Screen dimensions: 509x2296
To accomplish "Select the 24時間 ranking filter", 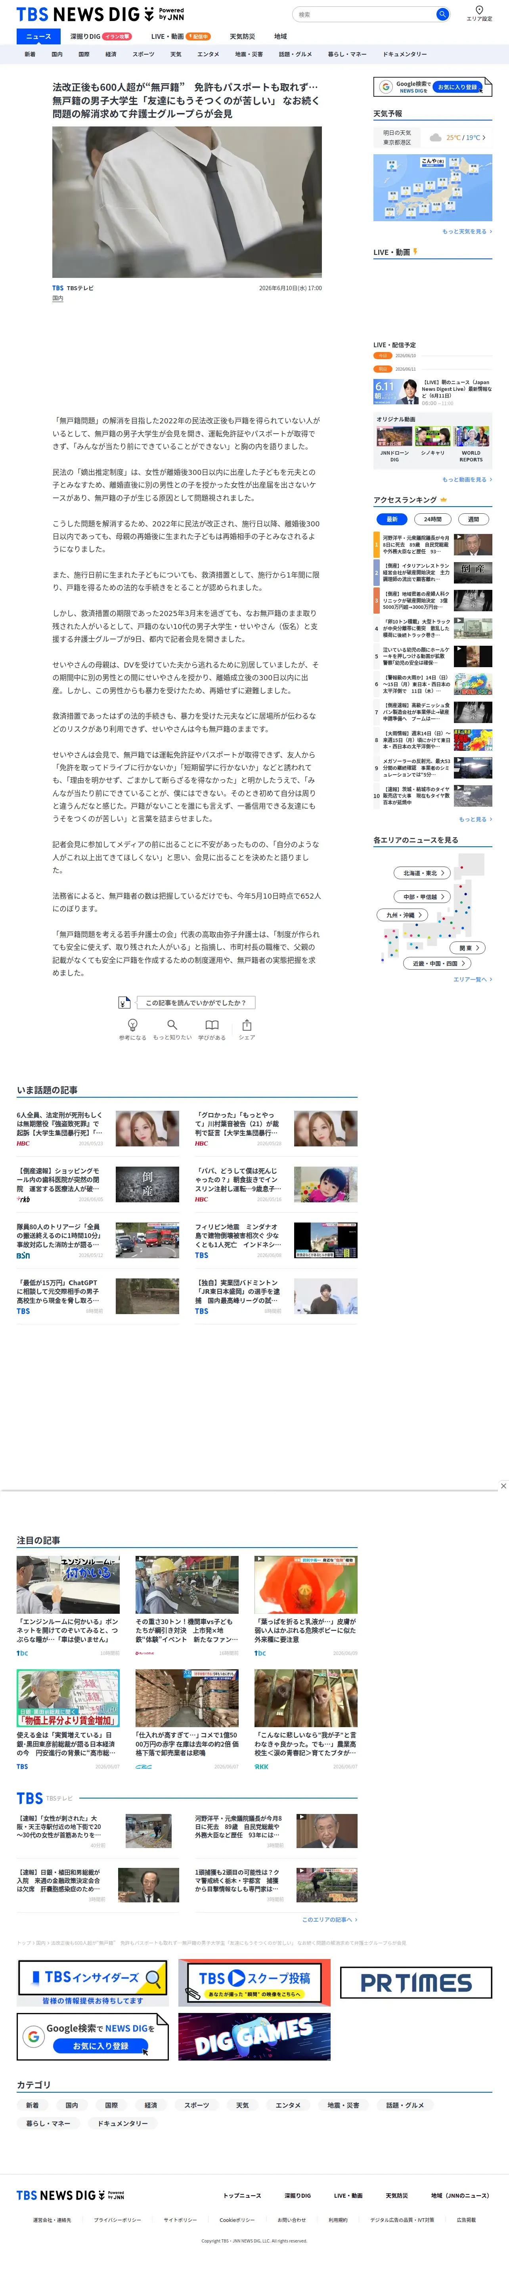I will coord(432,519).
